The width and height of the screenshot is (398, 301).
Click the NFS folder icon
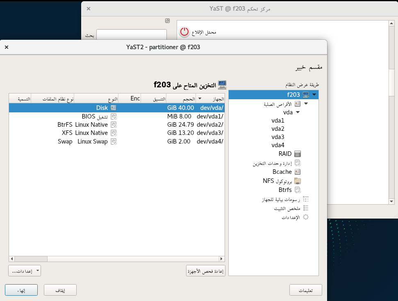pos(298,181)
